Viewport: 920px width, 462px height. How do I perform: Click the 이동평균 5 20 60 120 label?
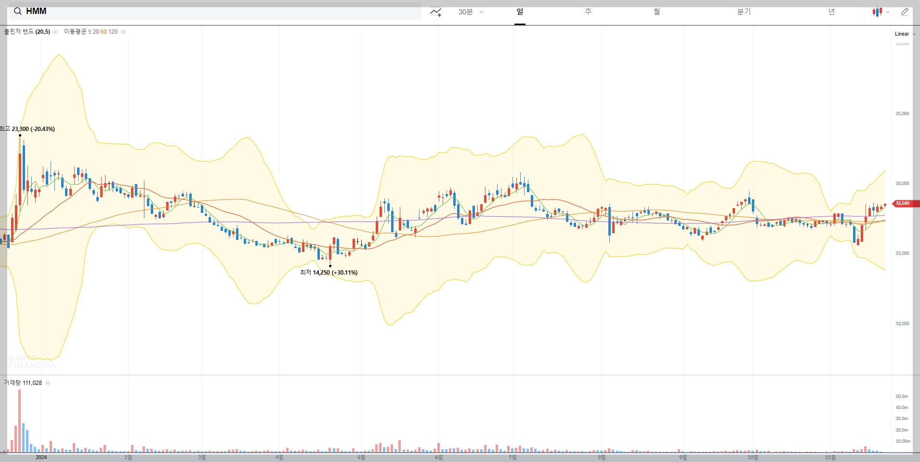point(91,32)
